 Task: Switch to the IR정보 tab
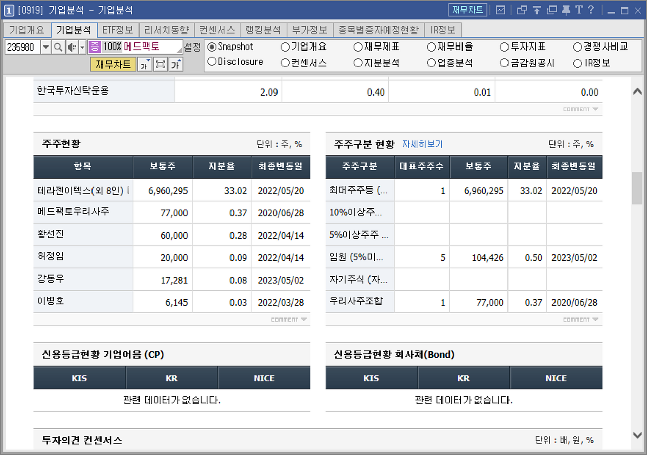click(x=443, y=30)
